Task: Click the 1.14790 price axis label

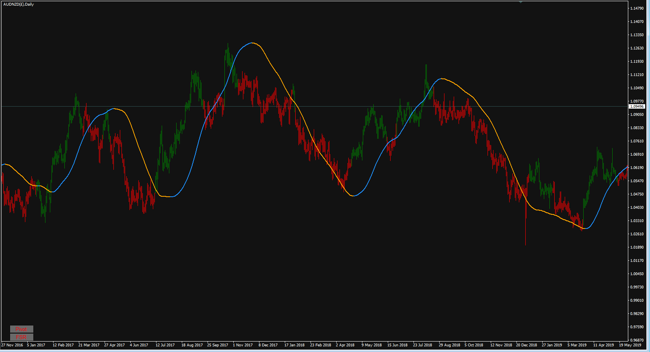Action: pyautogui.click(x=637, y=8)
